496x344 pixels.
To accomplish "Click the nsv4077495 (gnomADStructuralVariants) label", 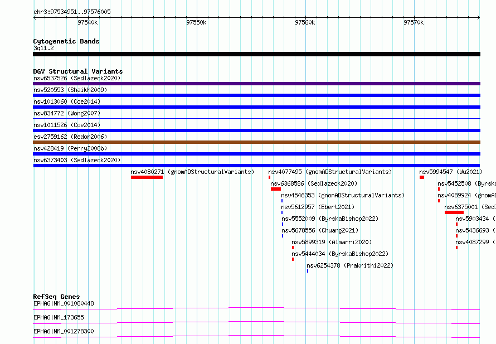I will coord(330,172).
